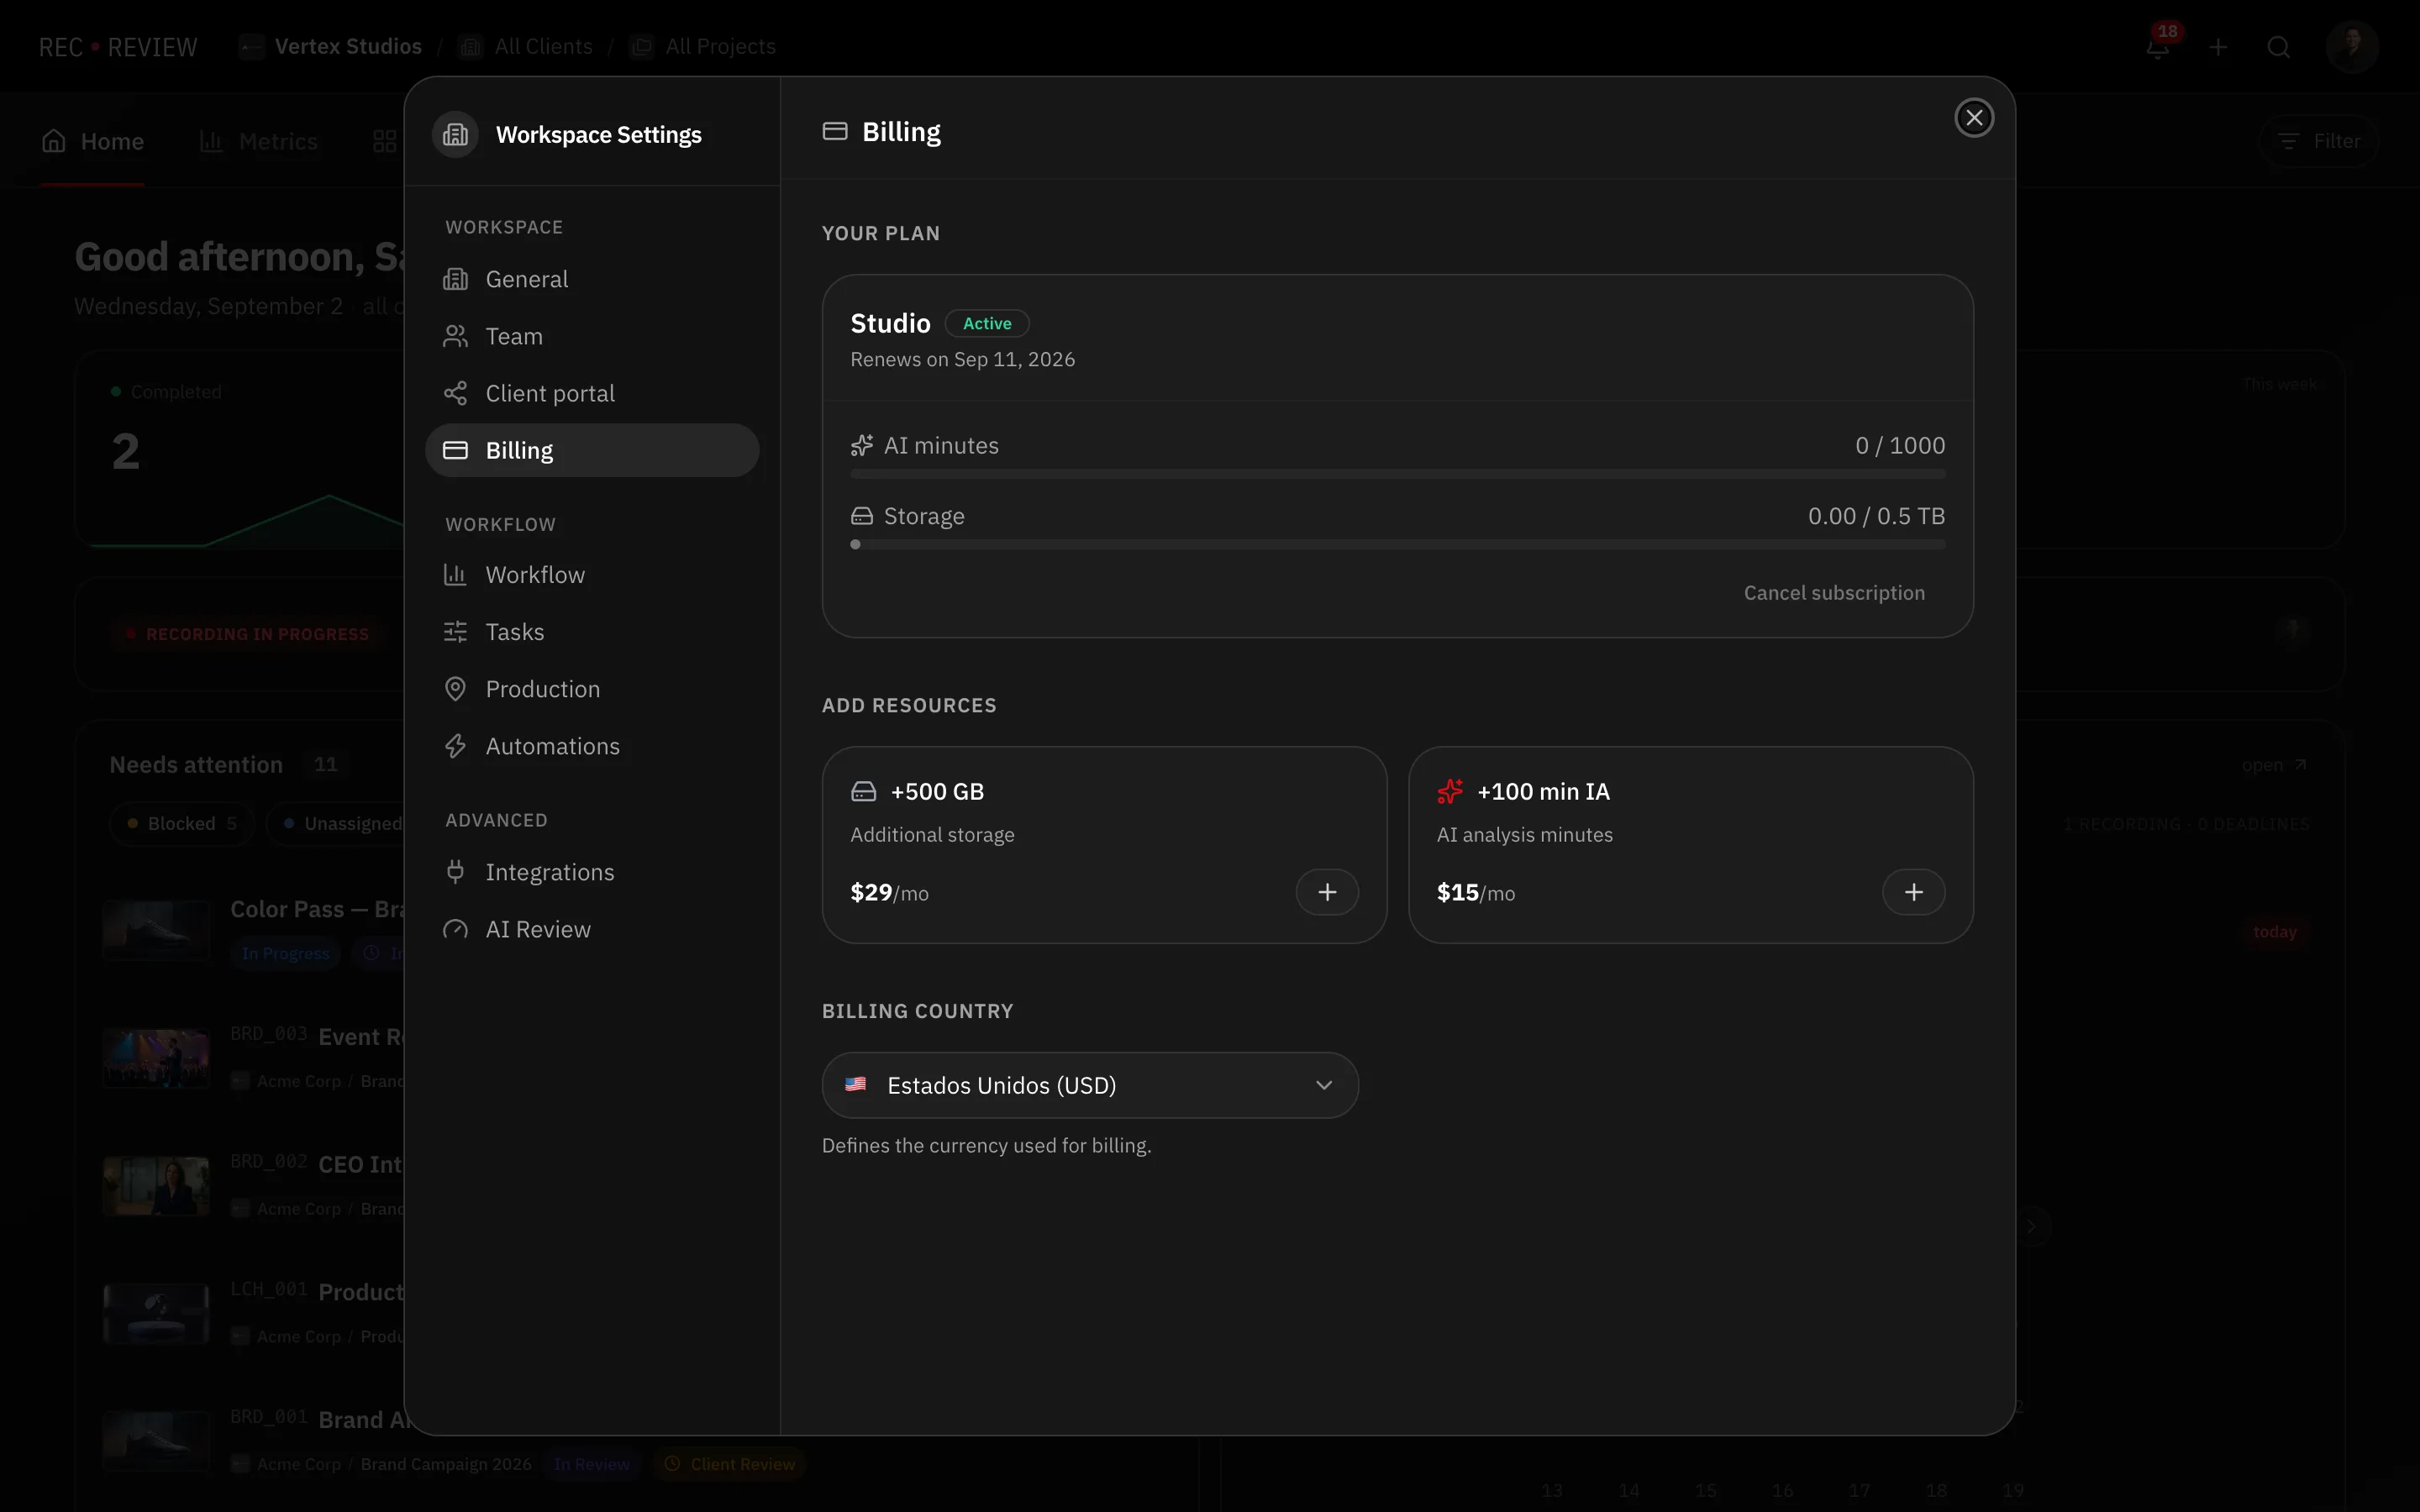This screenshot has height=1512, width=2420.
Task: Click the REC REVIEW logo
Action: tap(118, 47)
